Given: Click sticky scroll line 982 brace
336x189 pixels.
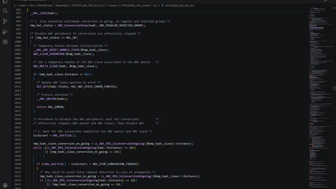Looking at the screenshot, I should (x=27, y=10).
